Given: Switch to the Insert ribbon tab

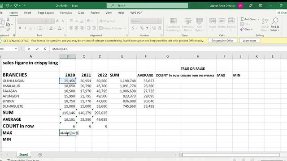Looking at the screenshot, I should (27, 13).
